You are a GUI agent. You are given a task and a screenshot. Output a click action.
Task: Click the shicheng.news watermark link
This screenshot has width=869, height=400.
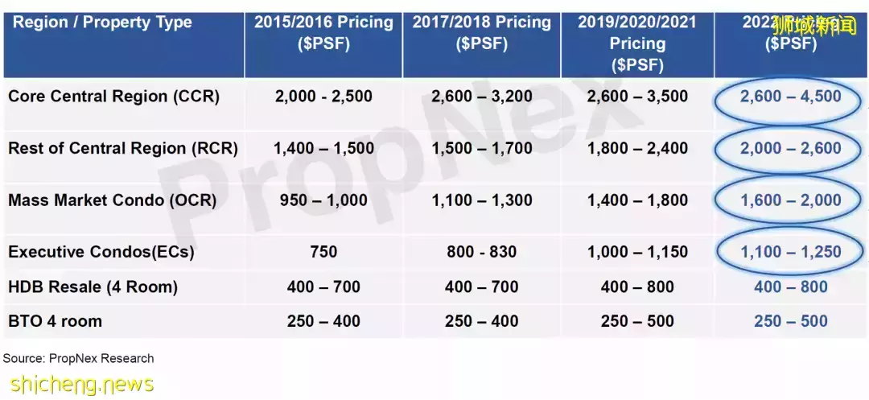(x=77, y=384)
